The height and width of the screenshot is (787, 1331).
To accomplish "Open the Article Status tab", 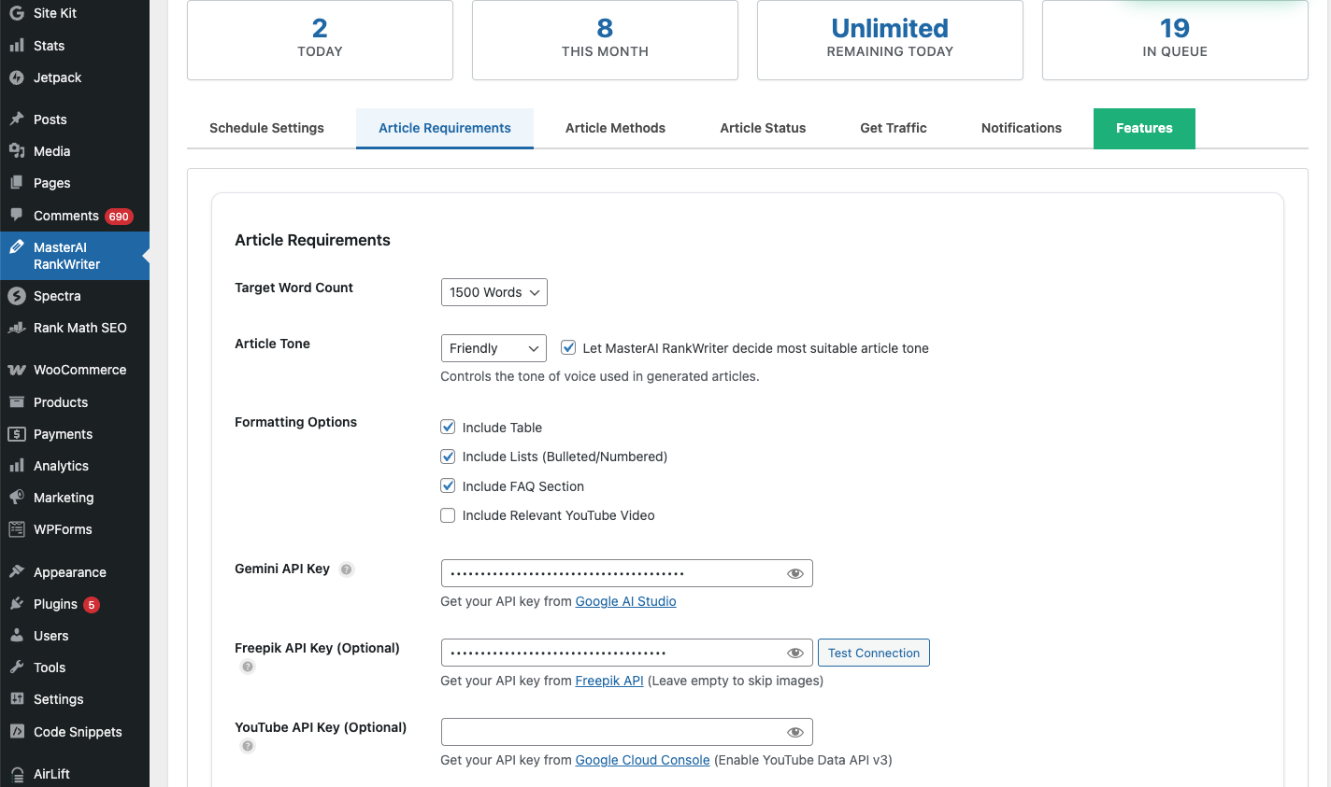I will [x=763, y=128].
